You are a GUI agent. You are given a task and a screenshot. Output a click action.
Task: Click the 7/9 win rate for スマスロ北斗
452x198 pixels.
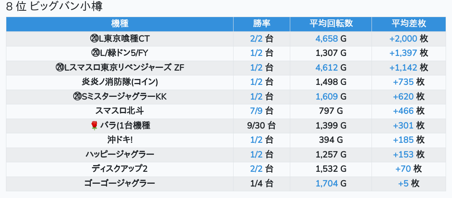click(256, 111)
